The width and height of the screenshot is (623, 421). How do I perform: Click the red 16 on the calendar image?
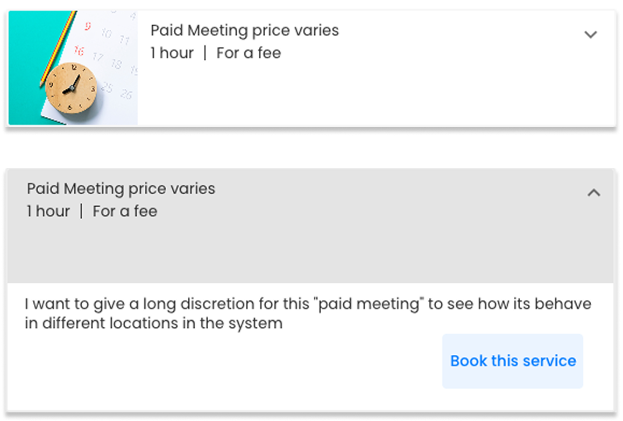point(79,51)
